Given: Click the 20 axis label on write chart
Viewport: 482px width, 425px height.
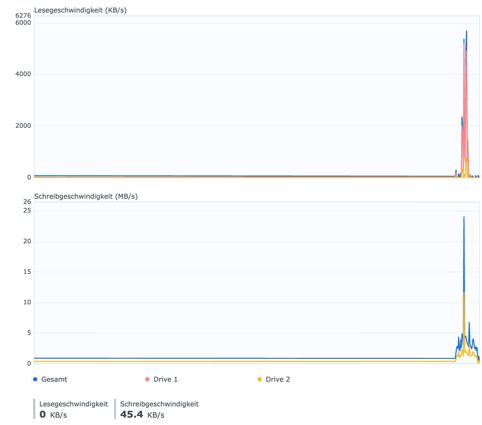Looking at the screenshot, I should tap(27, 241).
